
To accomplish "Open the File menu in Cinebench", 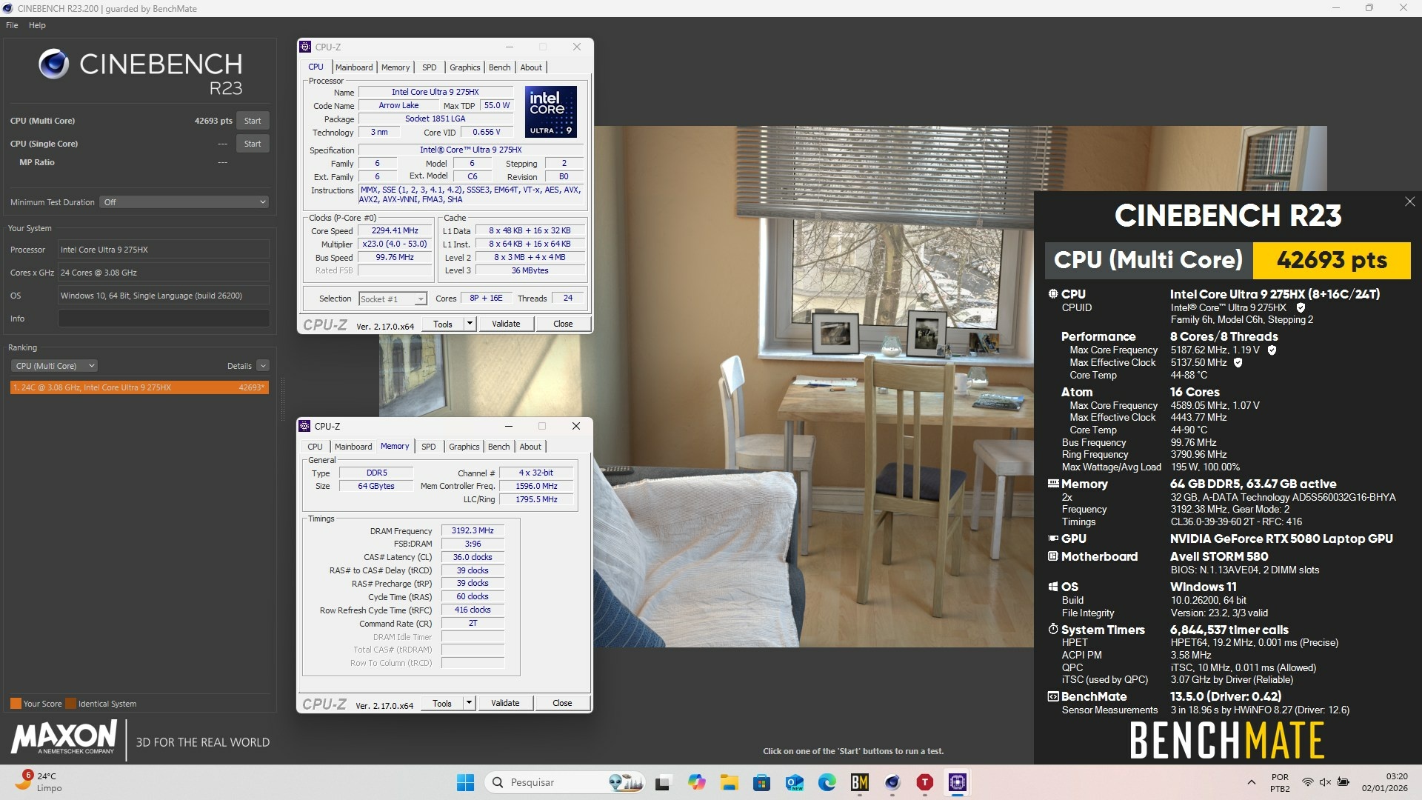I will [12, 25].
